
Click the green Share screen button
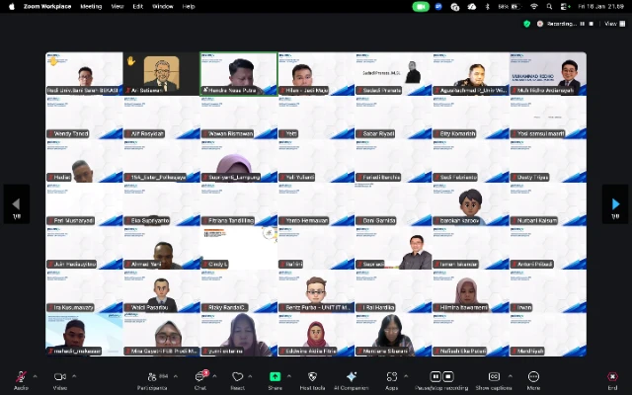[x=275, y=380]
